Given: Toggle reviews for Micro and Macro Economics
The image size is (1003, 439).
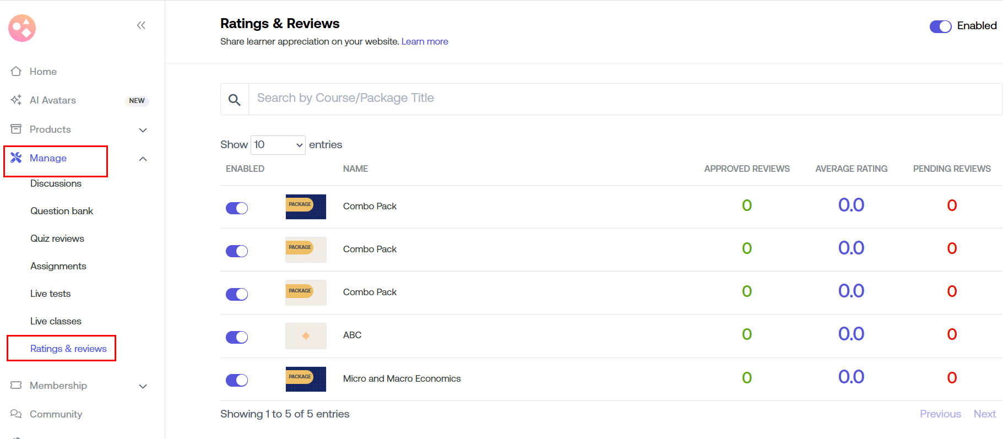Looking at the screenshot, I should (237, 380).
